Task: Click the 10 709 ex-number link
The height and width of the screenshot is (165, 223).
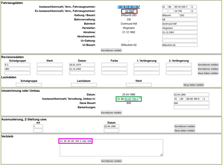Action: point(128,11)
